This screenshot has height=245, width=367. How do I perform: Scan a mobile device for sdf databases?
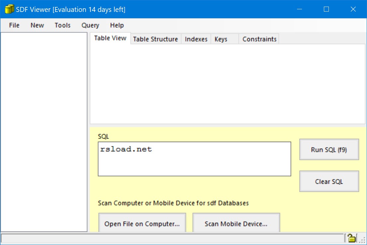(x=236, y=223)
